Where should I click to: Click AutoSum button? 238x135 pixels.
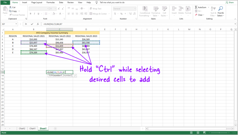coord(201,7)
